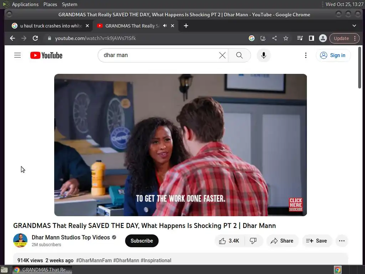
Task: Reload the YouTube page
Action: tap(35, 38)
